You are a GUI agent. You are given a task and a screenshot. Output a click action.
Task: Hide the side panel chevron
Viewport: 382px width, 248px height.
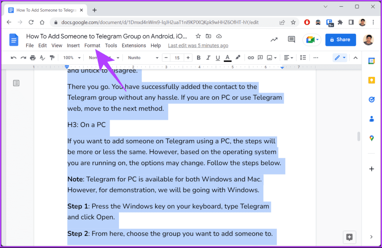tap(371, 237)
